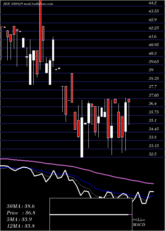Image resolution: width=165 pixels, height=231 pixels.
Task: Click the 39 price axis label
Action: click(x=151, y=70)
